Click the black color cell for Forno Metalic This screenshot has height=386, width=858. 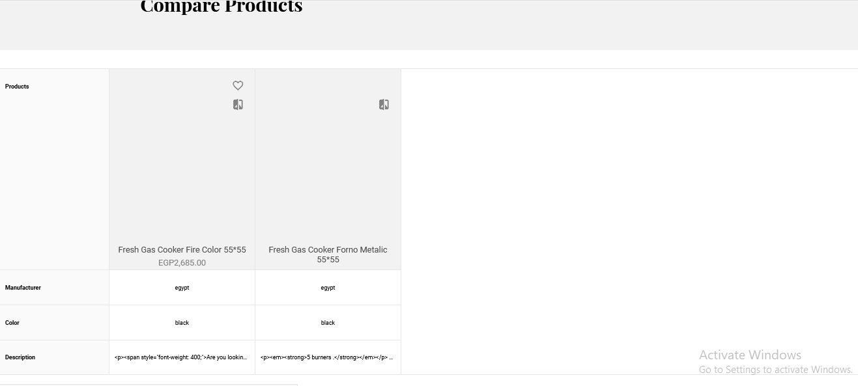point(328,322)
